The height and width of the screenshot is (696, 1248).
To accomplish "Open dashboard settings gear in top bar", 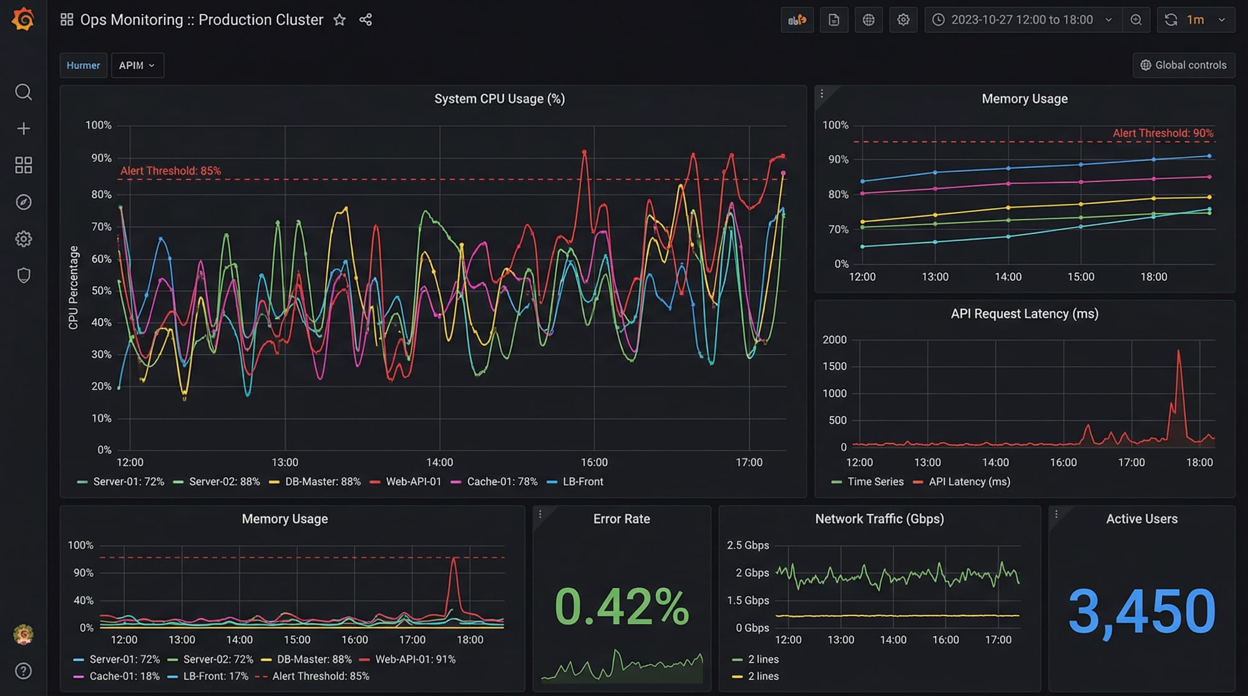I will 903,20.
